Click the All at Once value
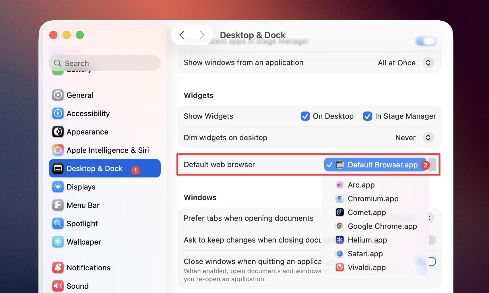The height and width of the screenshot is (293, 489). [397, 63]
